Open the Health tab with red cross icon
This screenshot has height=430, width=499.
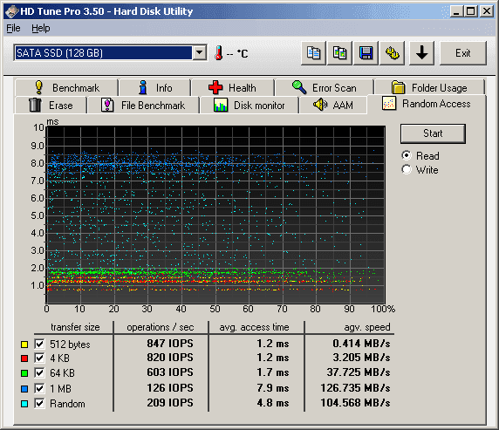(233, 87)
